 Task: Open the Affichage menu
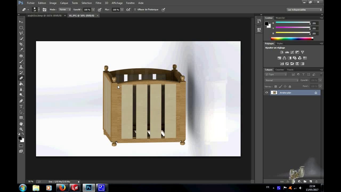click(x=117, y=3)
